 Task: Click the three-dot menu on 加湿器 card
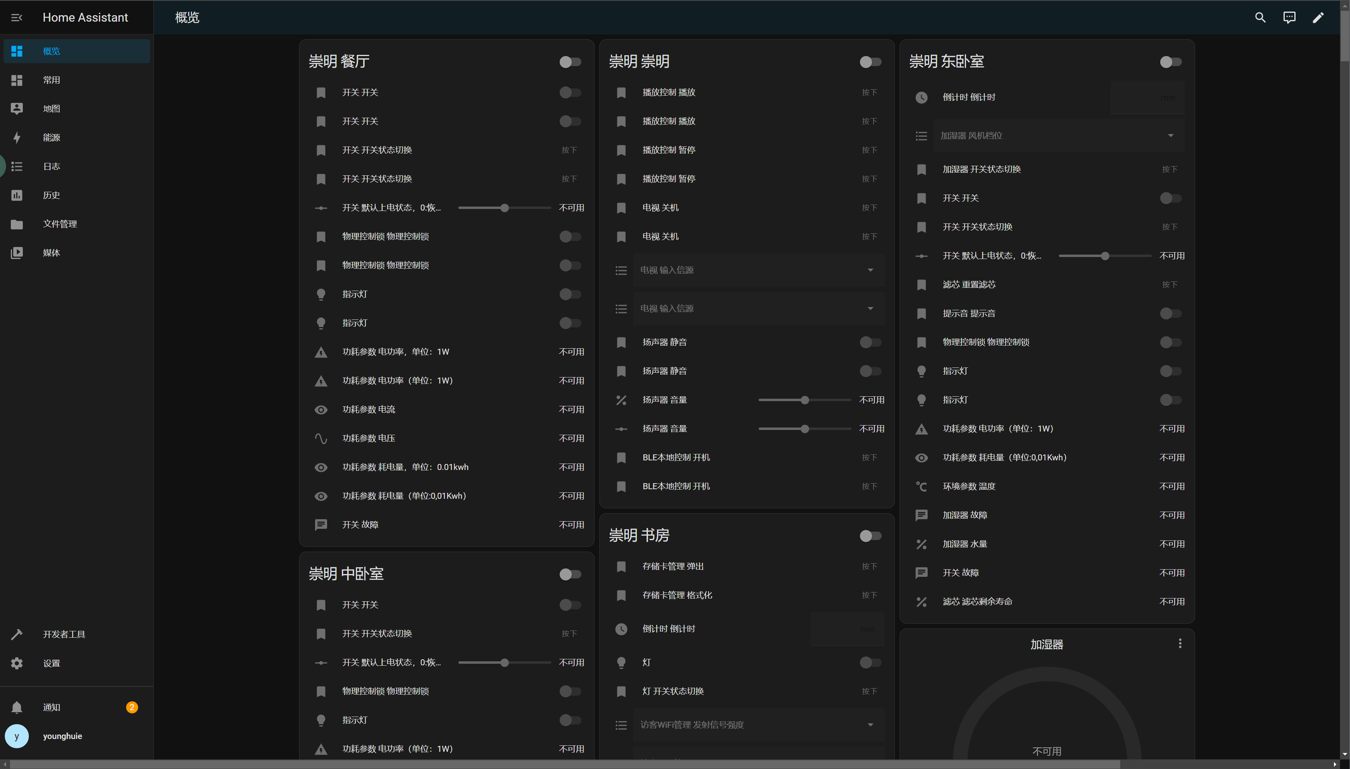click(1180, 643)
